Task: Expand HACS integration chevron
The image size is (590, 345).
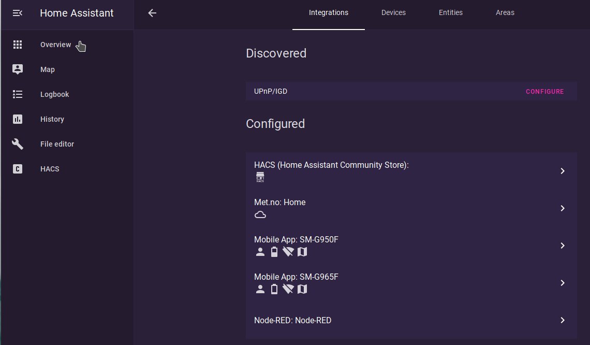Action: (x=563, y=171)
